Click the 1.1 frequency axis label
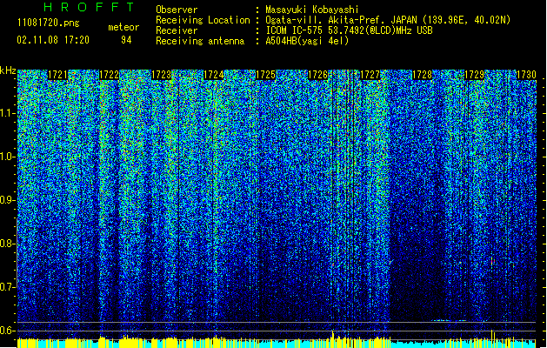 8,114
